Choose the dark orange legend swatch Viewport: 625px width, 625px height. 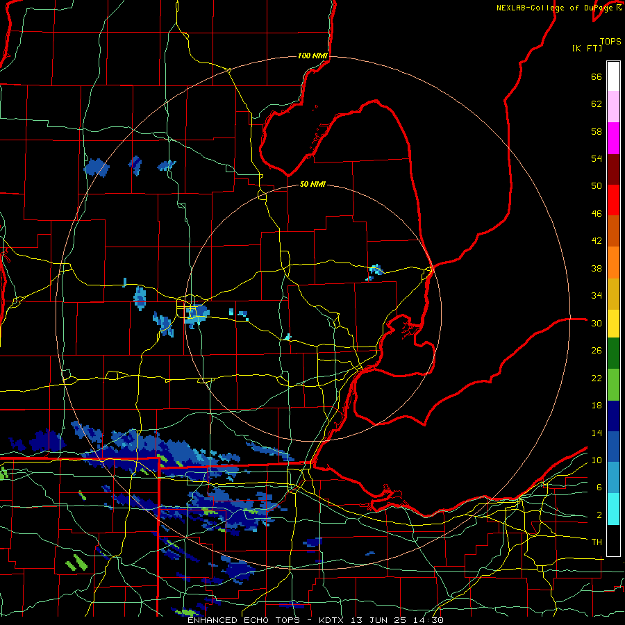tap(613, 231)
